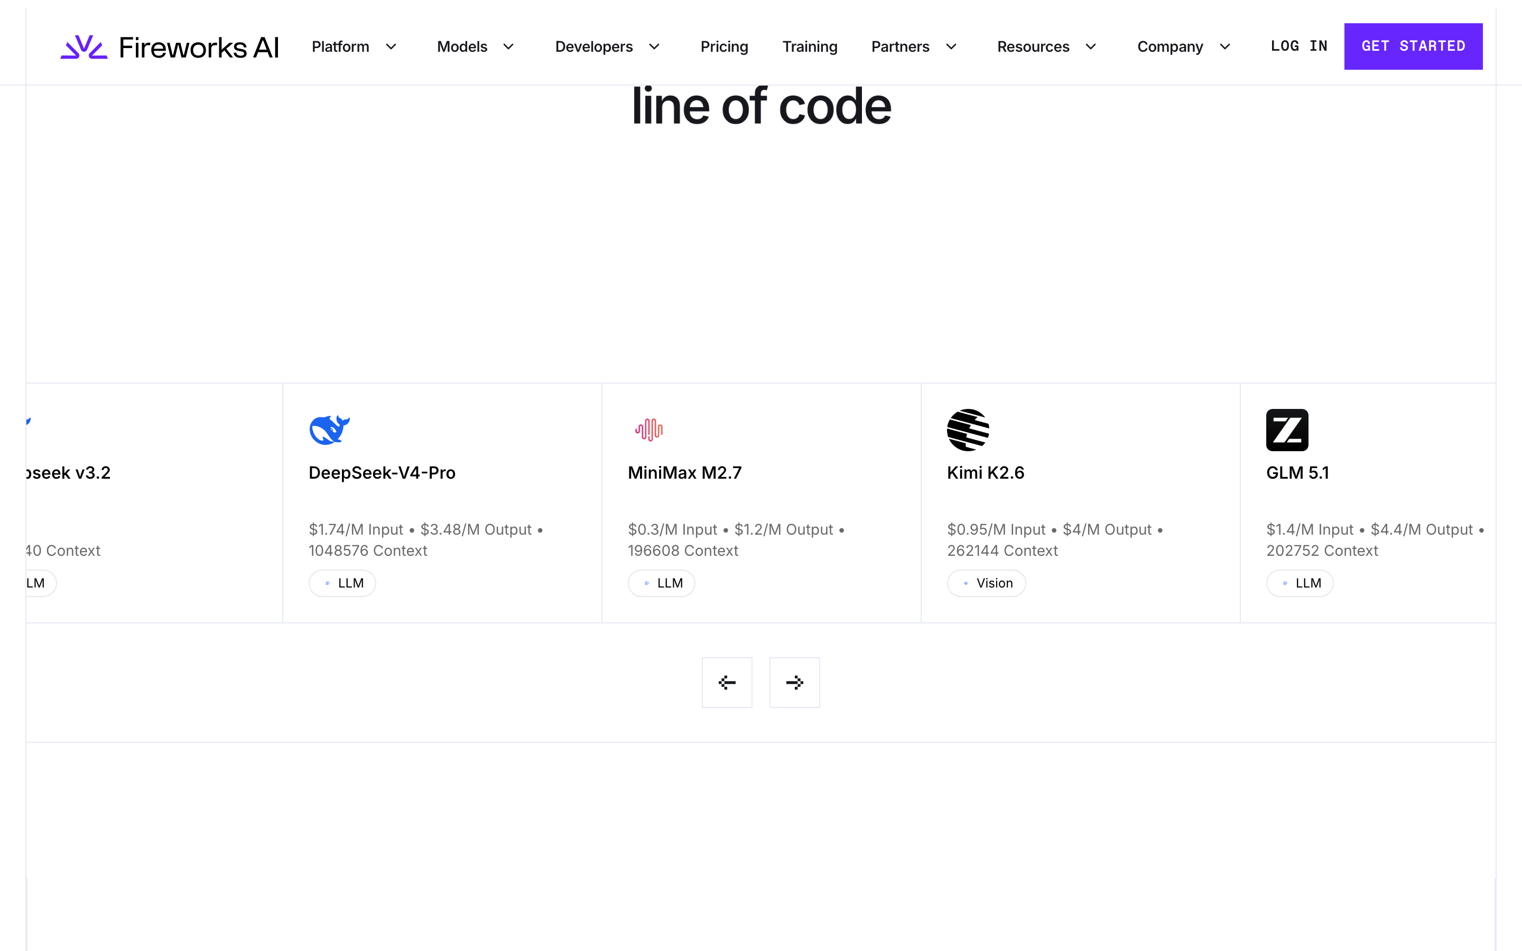Open the Pricing page
The width and height of the screenshot is (1522, 951).
click(724, 46)
